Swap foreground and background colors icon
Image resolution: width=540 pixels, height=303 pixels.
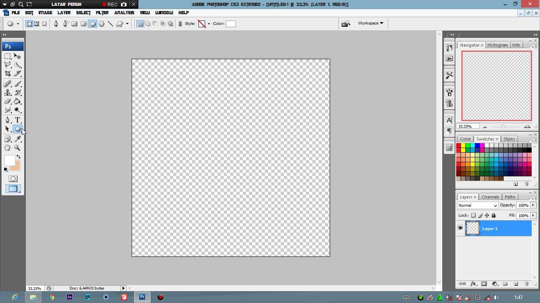[19, 157]
